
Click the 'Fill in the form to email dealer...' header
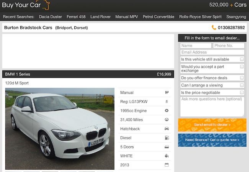tap(212, 38)
